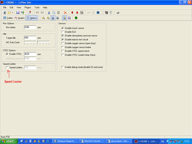
Task: Click the system tray expand arrow
Action: click(167, 141)
